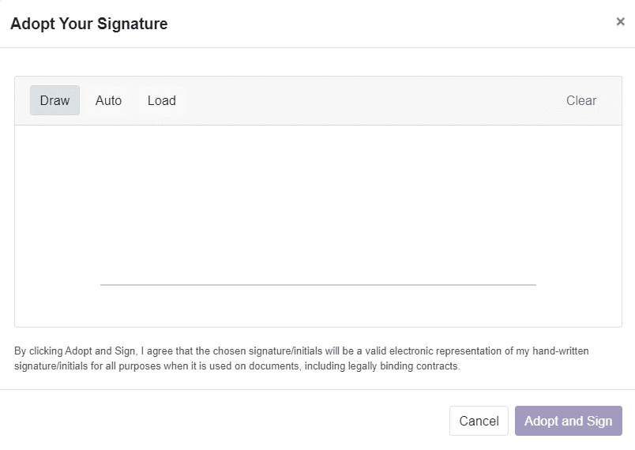This screenshot has width=635, height=450.
Task: Confirm with Adopt and Sign
Action: [568, 421]
